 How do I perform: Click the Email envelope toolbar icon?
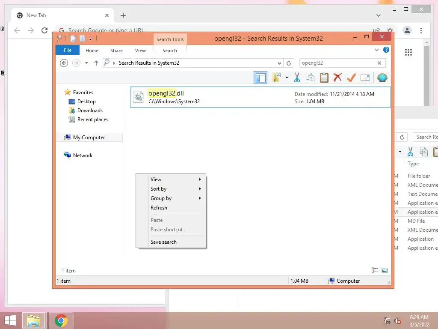365,78
